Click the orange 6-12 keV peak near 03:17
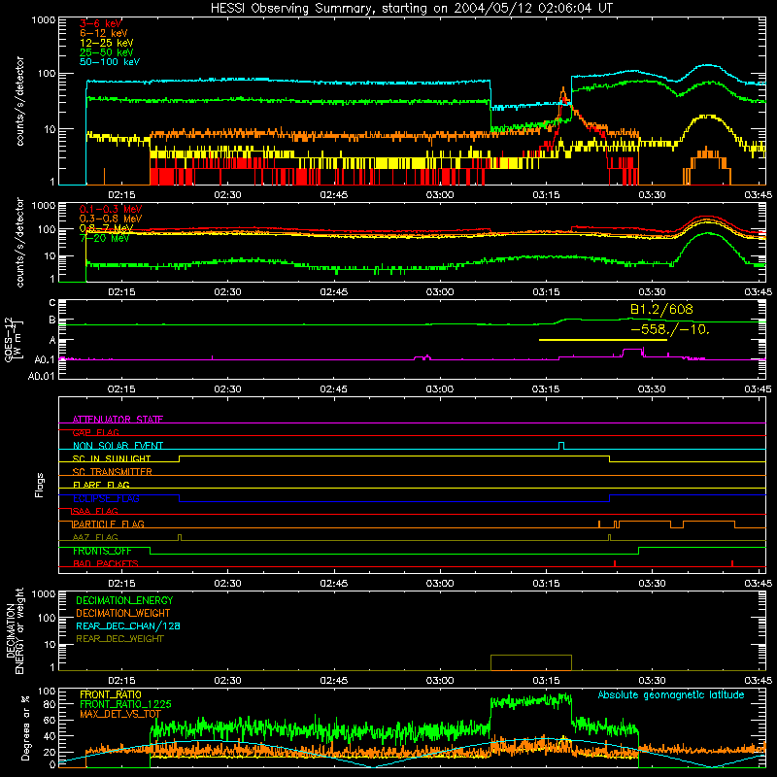The height and width of the screenshot is (777, 777). (x=563, y=94)
